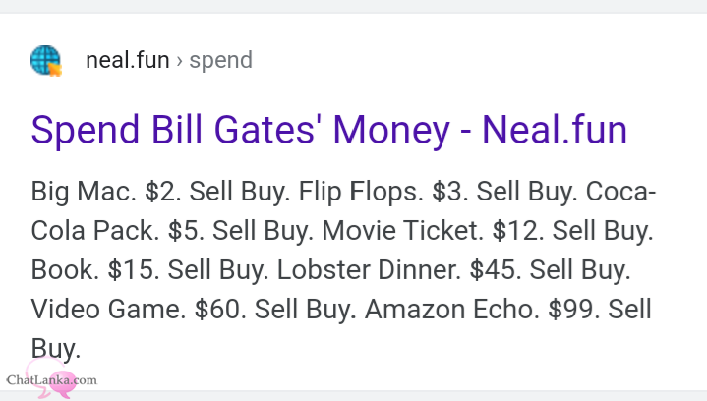Click the globe favicon beside neal.fun
Image resolution: width=707 pixels, height=401 pixels.
45,60
